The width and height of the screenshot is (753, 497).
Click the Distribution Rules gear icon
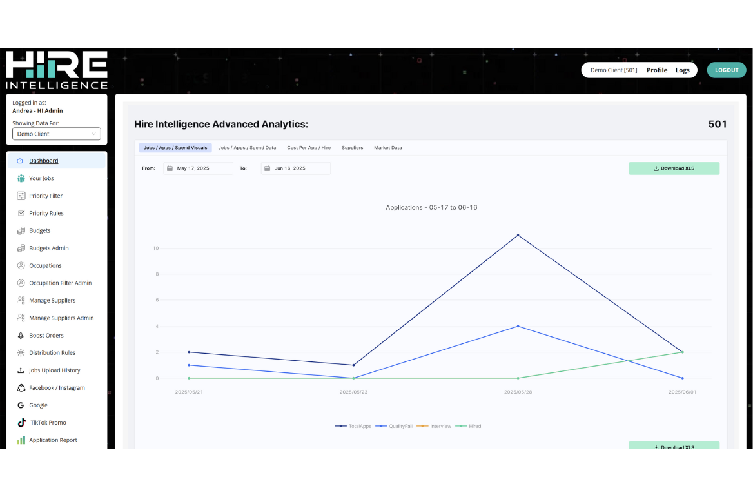(x=21, y=353)
